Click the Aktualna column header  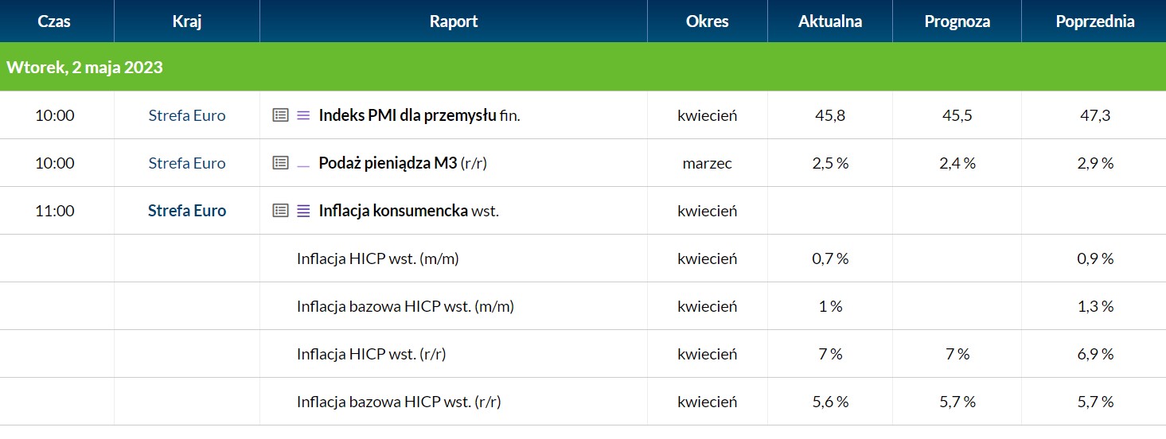830,21
